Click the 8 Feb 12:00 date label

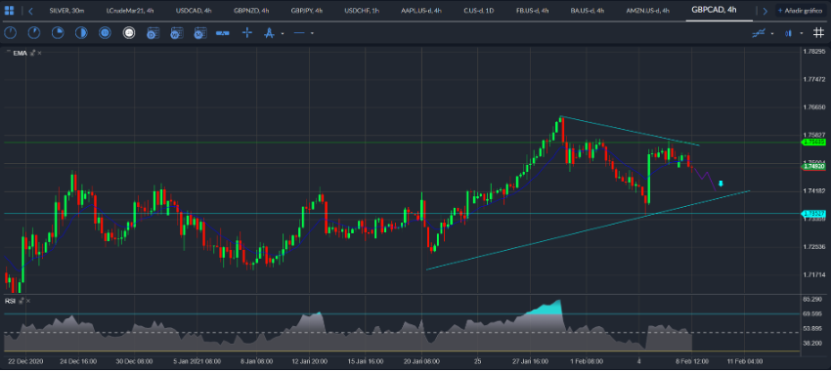(x=691, y=361)
